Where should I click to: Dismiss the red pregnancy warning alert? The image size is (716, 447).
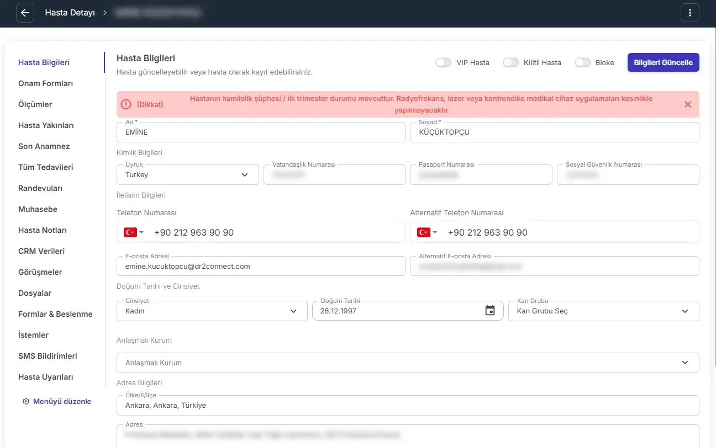[x=688, y=104]
